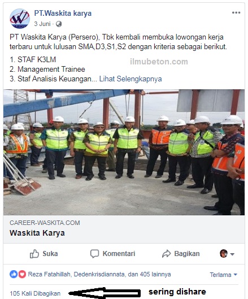This screenshot has width=248, height=299.
Task: Click the blue like reaction icon
Action: click(x=14, y=274)
